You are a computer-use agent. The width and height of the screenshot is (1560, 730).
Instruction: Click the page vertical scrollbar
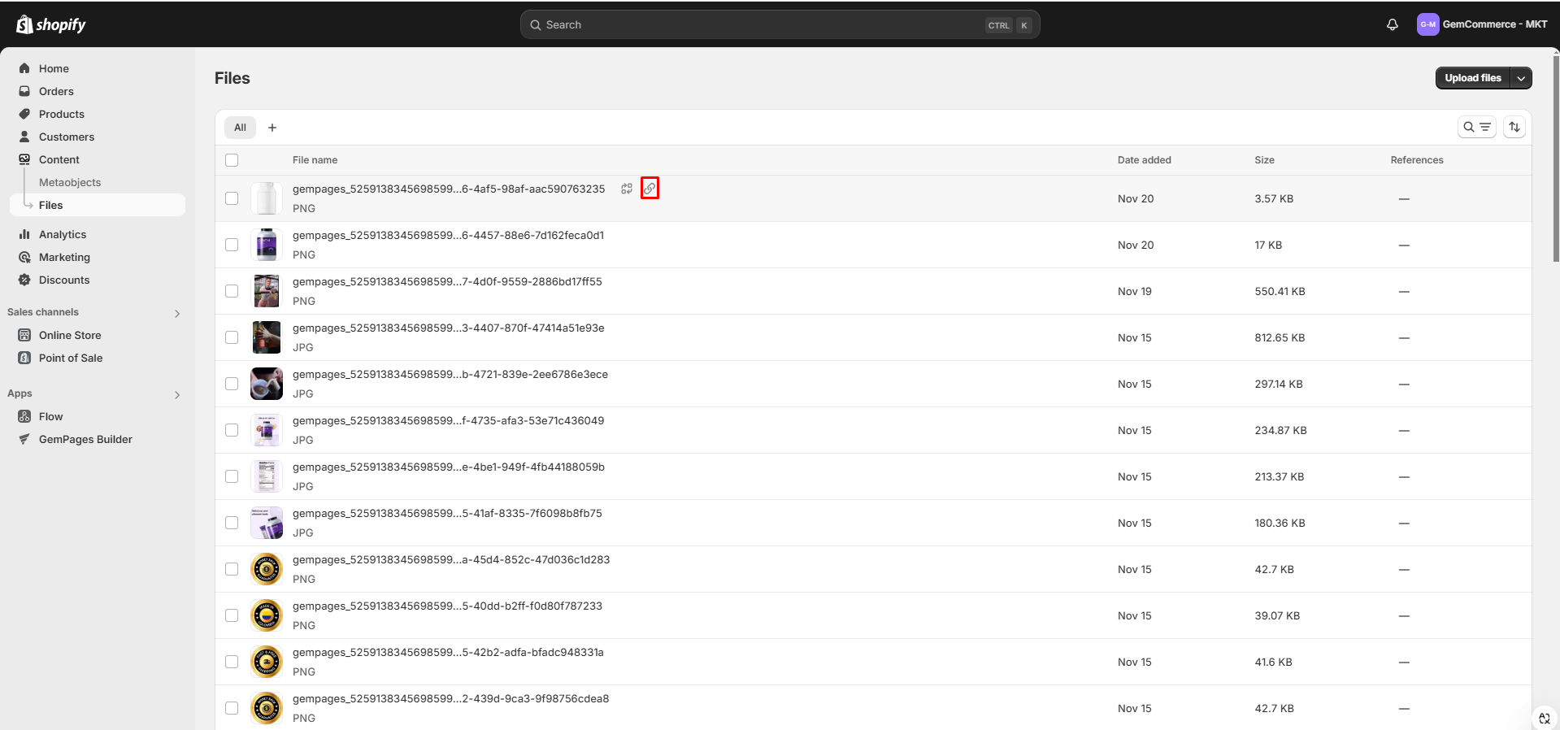(1555, 163)
